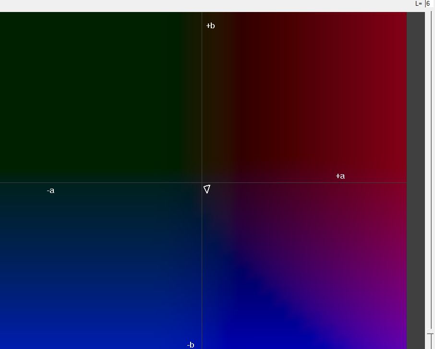Screen dimensions: 435x349
Task: Pick the dark maroon in the upper-right quadrant center
Action: [302, 96]
